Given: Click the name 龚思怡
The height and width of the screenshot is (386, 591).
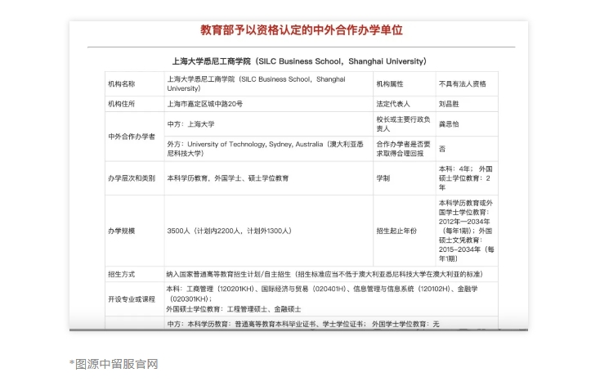Looking at the screenshot, I should 449,124.
